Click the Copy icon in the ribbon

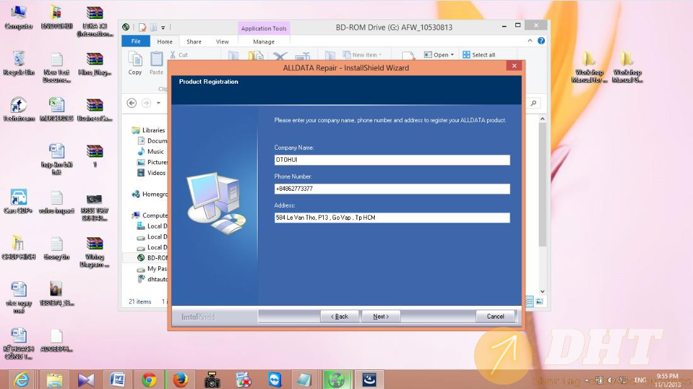tap(135, 63)
